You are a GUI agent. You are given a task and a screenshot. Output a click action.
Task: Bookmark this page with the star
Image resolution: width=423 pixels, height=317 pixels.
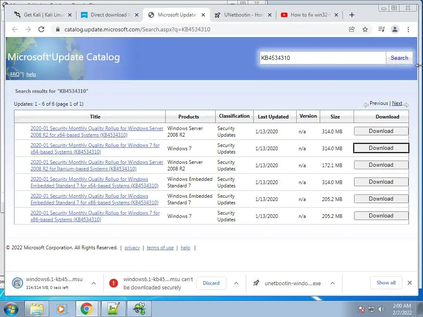point(365,29)
